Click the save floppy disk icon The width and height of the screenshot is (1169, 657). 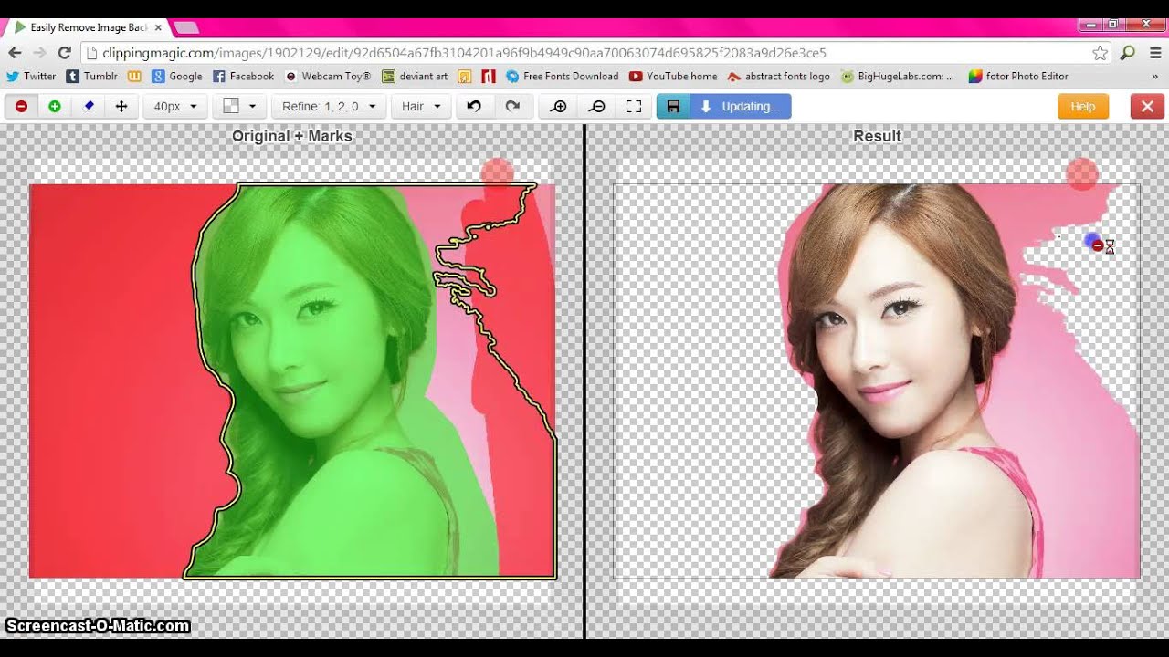[673, 107]
